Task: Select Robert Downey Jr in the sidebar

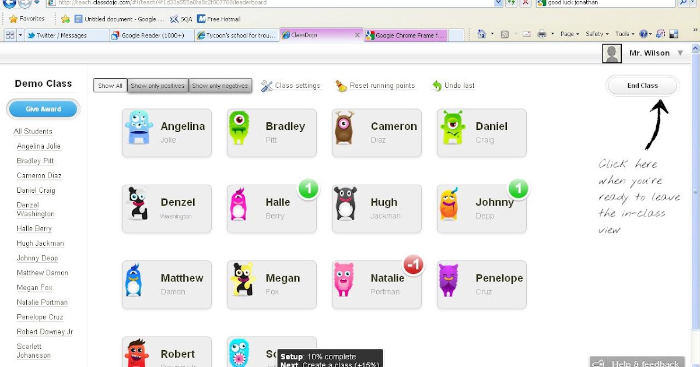Action: (45, 332)
